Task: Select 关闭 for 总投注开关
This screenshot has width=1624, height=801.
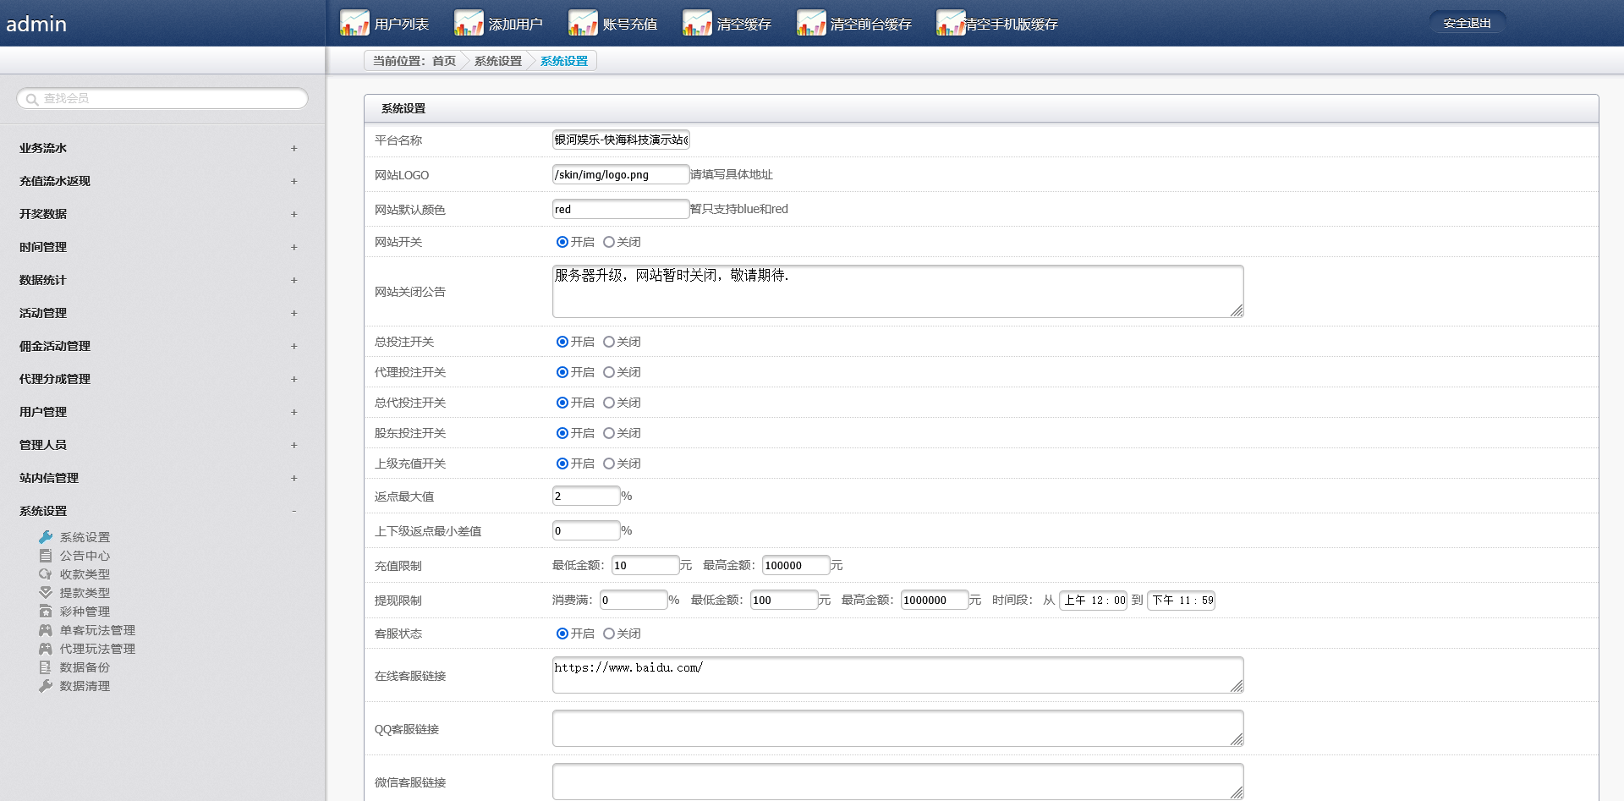Action: (x=609, y=342)
